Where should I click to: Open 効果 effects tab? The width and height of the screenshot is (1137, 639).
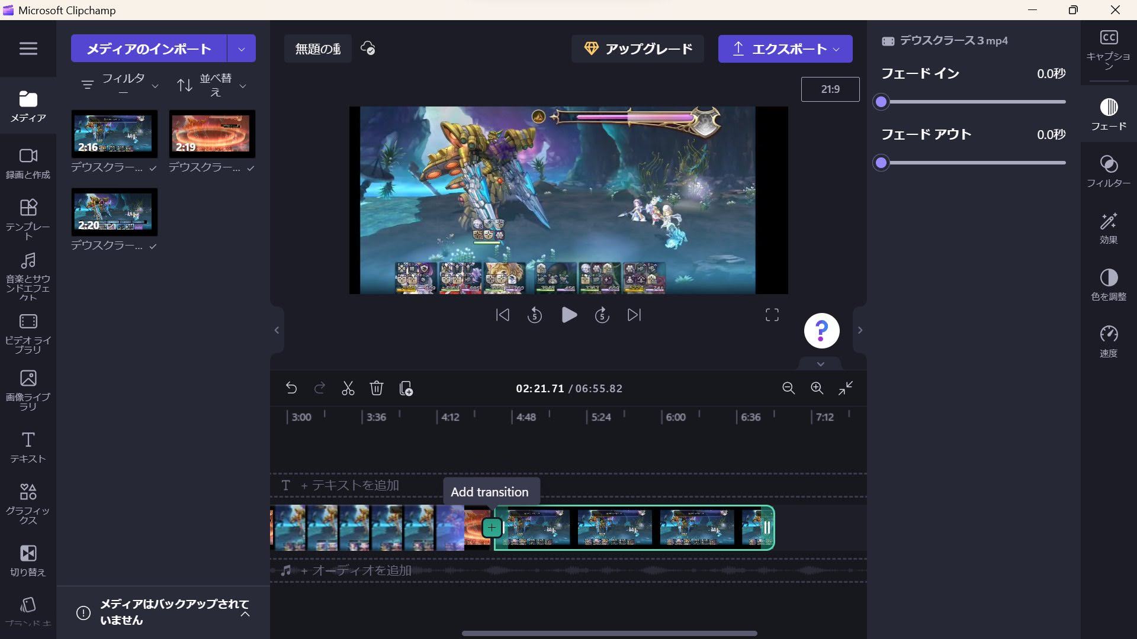click(1109, 228)
